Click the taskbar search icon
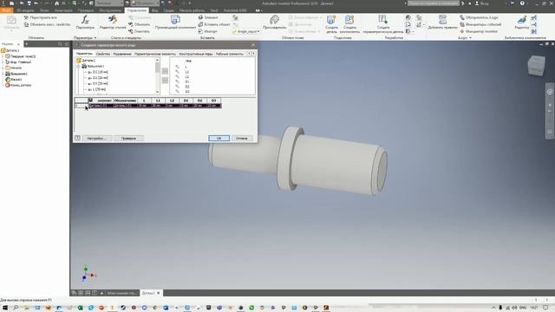This screenshot has height=312, width=555. point(16,308)
